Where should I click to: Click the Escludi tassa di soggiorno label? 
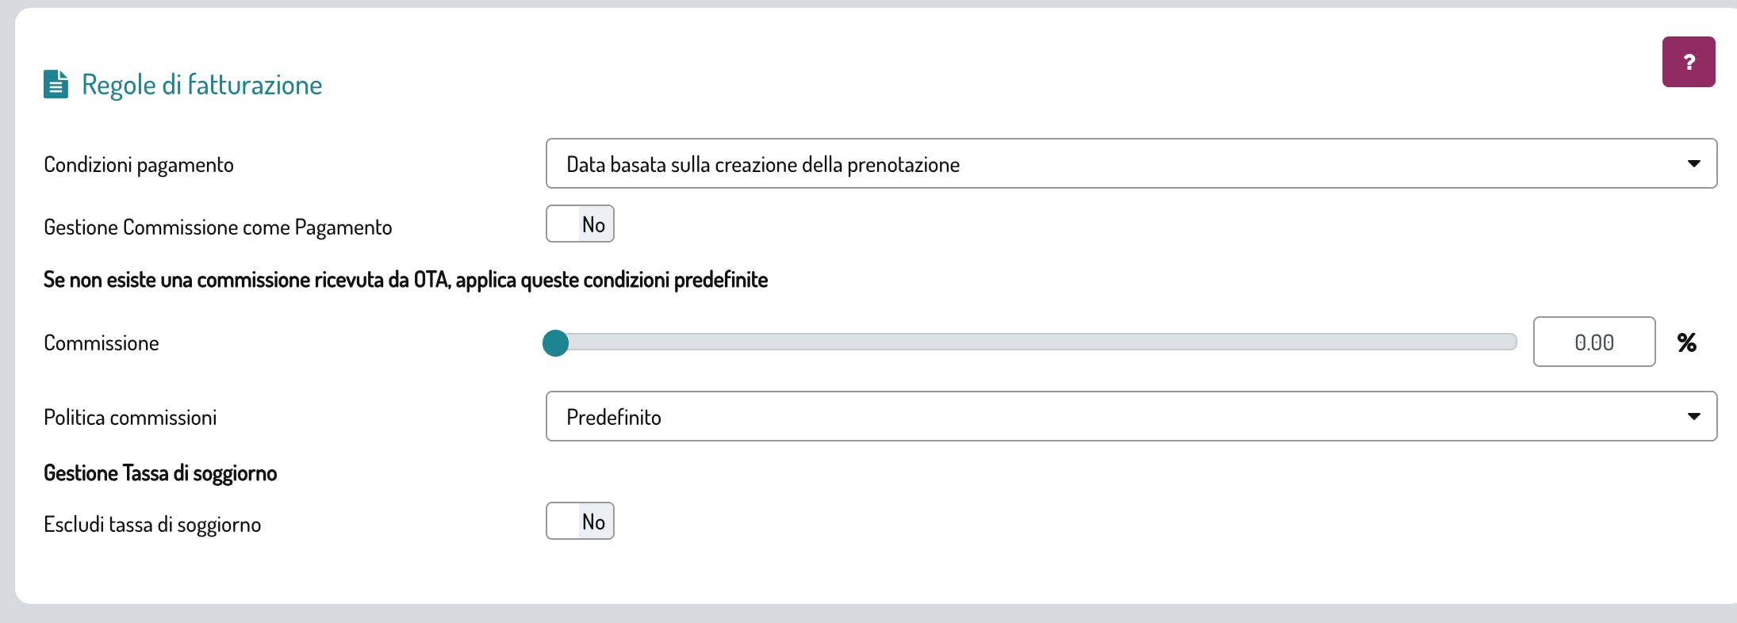(152, 525)
